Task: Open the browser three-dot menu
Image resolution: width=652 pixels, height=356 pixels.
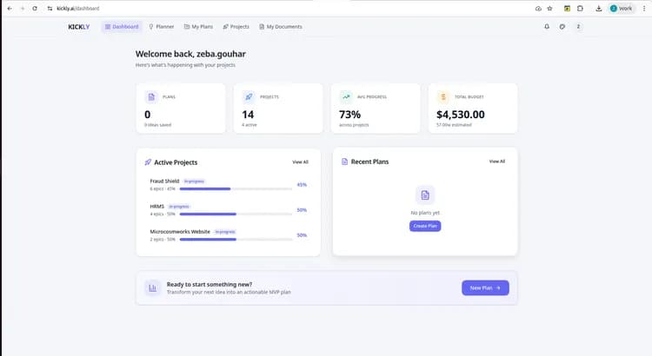Action: tap(644, 9)
